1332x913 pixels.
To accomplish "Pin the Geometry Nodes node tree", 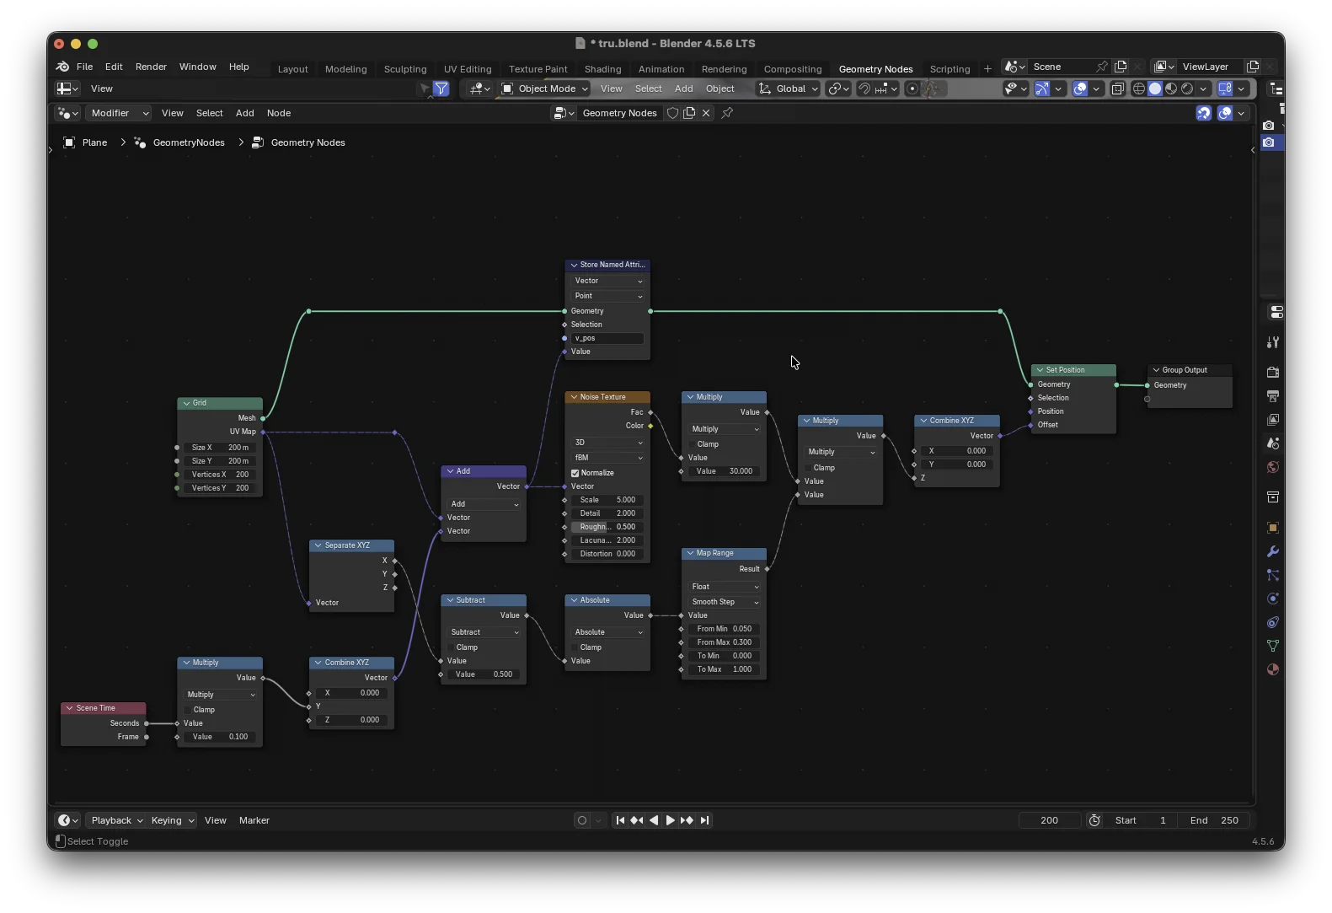I will click(x=727, y=113).
